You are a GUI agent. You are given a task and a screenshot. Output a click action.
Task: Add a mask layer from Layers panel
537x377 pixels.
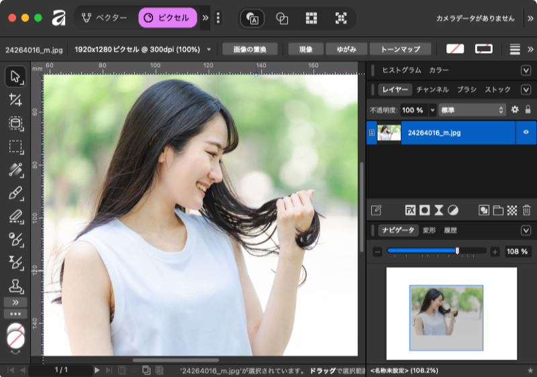(x=424, y=210)
